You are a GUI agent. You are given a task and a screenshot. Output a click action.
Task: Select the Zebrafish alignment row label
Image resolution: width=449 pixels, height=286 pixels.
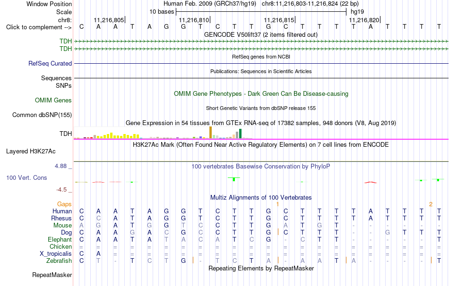59,261
